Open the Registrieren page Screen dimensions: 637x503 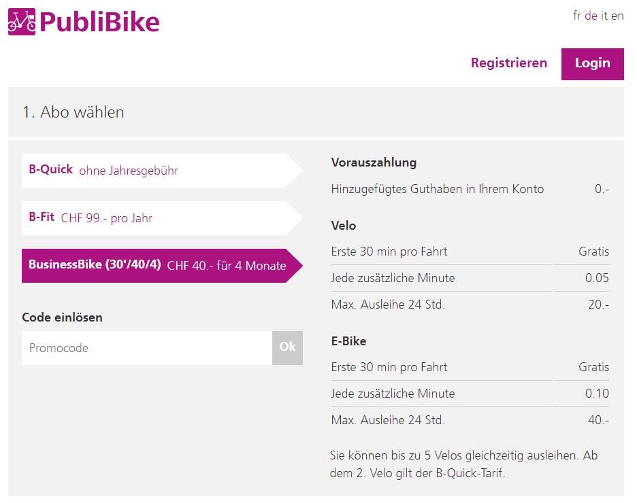tap(508, 63)
